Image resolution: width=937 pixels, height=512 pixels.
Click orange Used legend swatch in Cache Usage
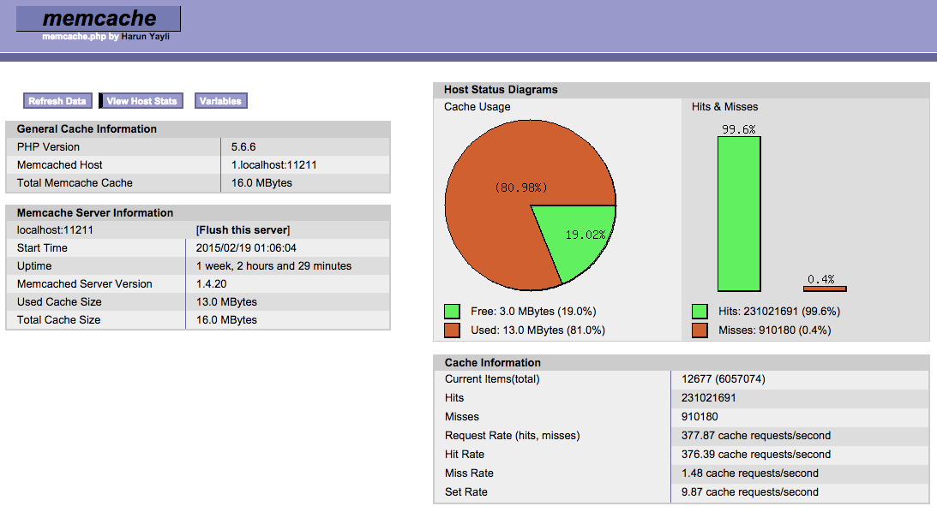[x=453, y=330]
